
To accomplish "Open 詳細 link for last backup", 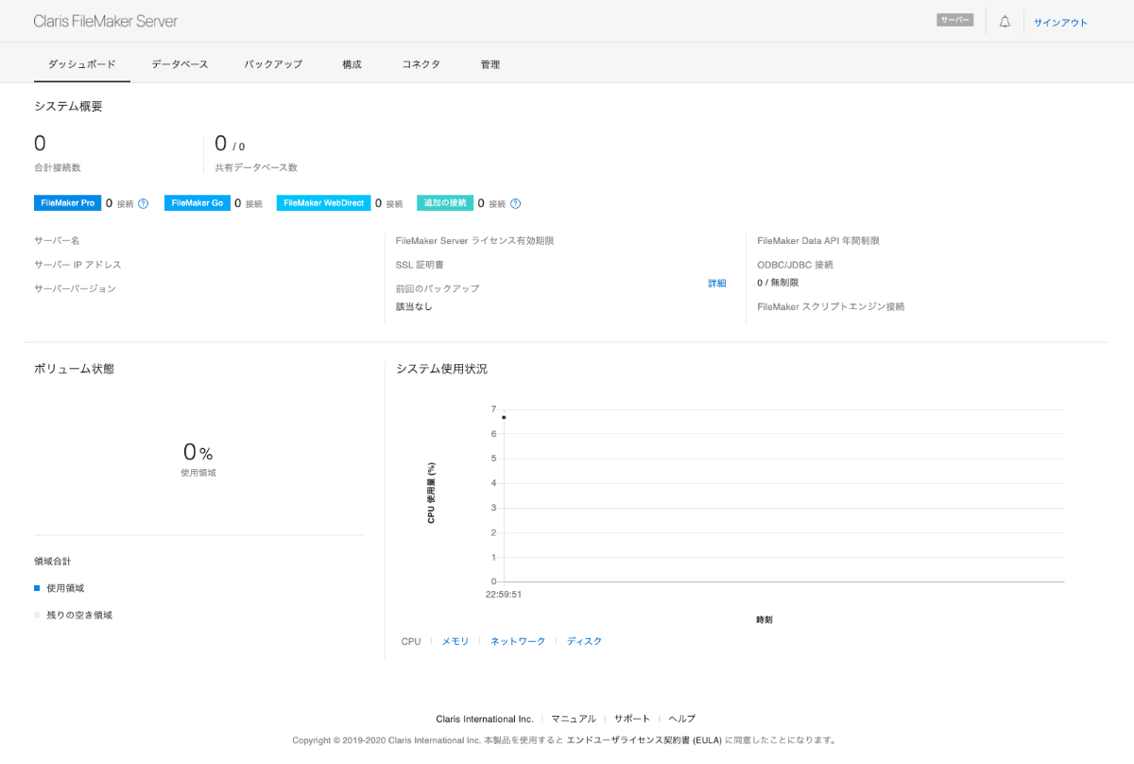I will click(x=717, y=283).
